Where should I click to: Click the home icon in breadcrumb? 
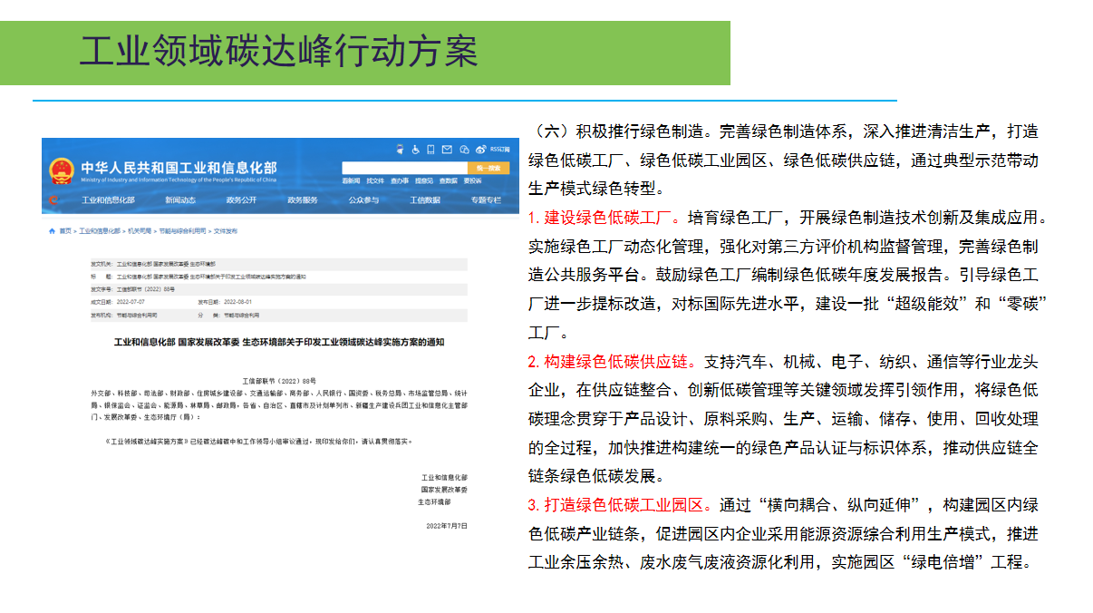pyautogui.click(x=52, y=231)
